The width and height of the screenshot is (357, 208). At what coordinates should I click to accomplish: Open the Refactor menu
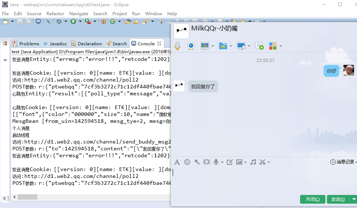[55, 14]
